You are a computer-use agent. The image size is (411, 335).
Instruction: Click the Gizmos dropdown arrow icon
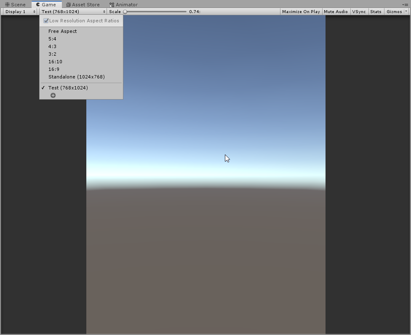(407, 11)
